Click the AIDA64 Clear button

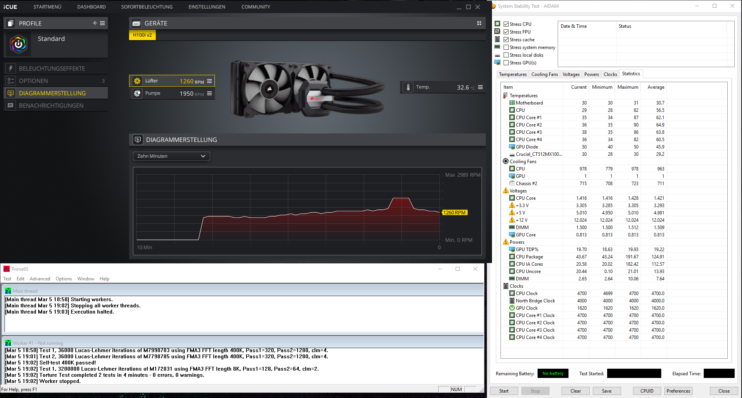point(576,391)
